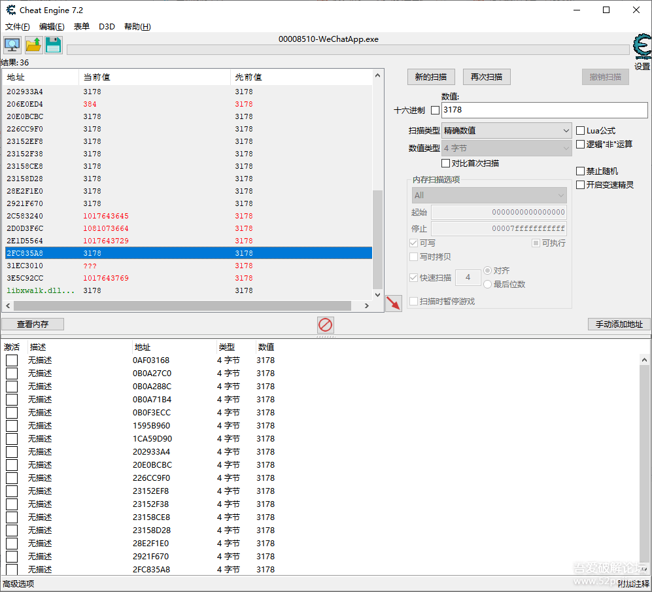
Task: Click the red arrow add-to-list icon
Action: pyautogui.click(x=393, y=304)
